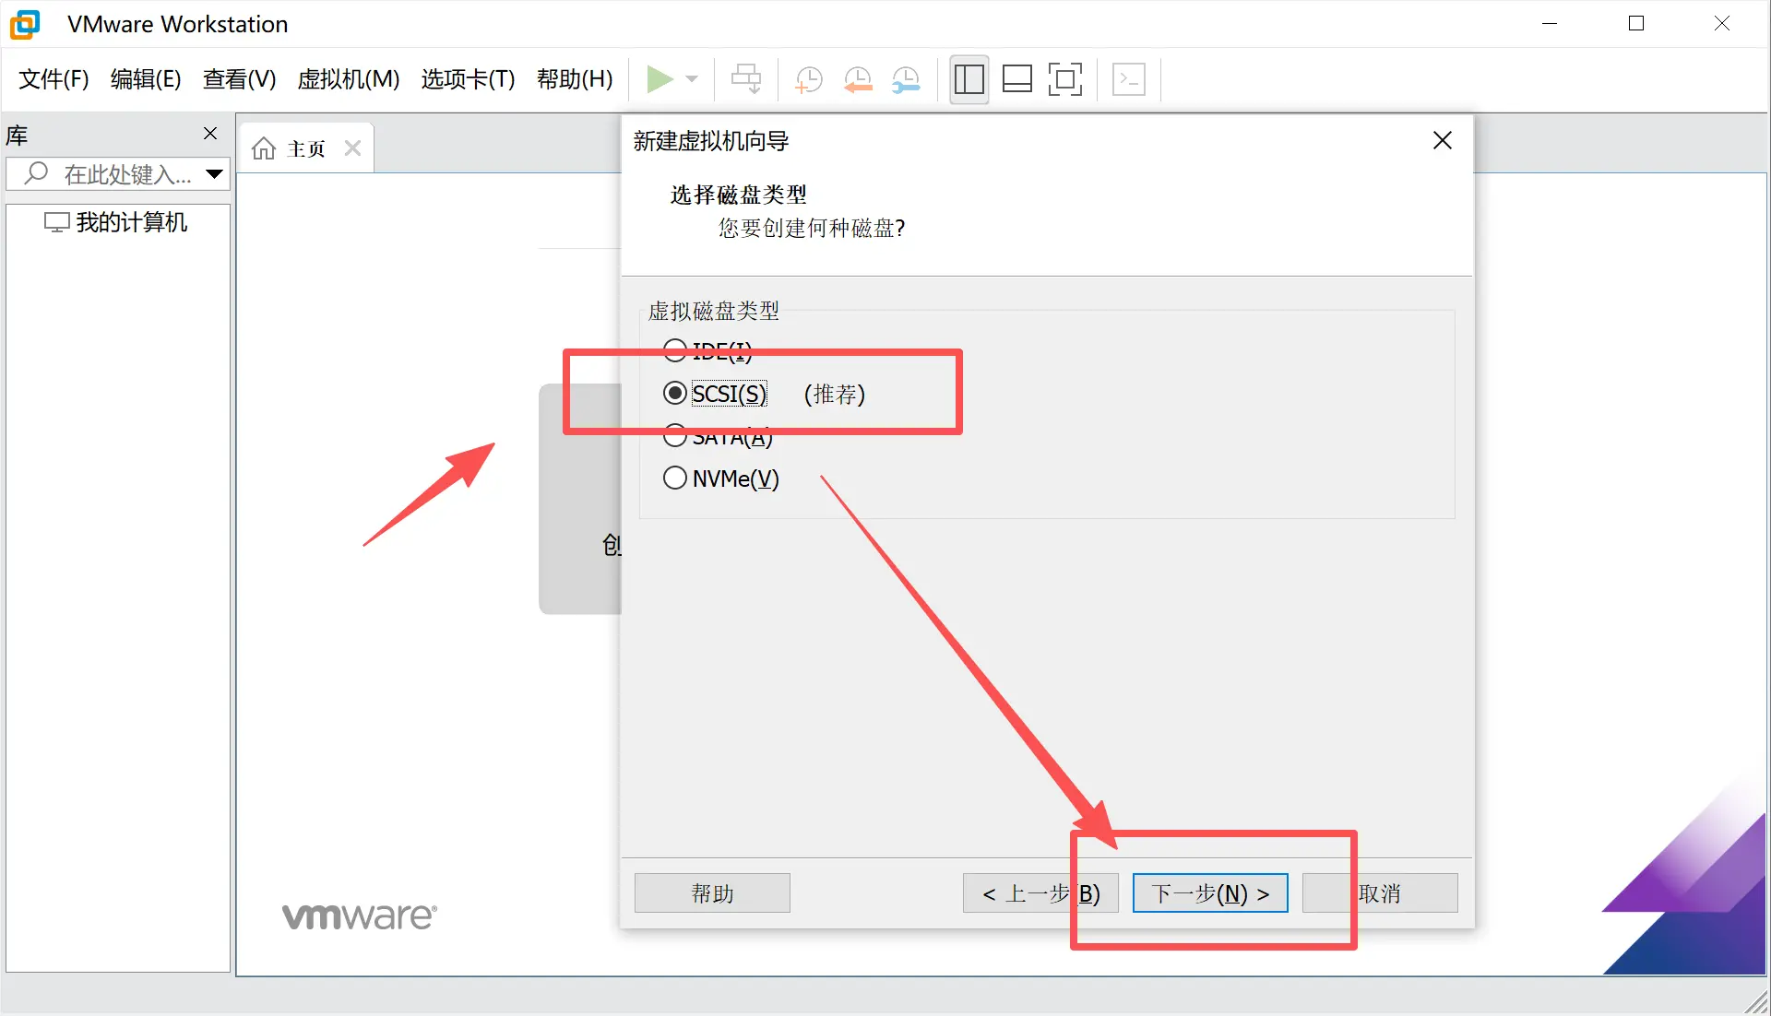Screen dimensions: 1771x1016
Task: Select the SCSI(S) disk type radio button
Action: click(675, 394)
